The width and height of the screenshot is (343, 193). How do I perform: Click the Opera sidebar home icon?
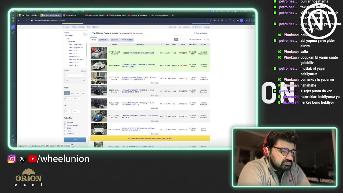tap(13, 27)
